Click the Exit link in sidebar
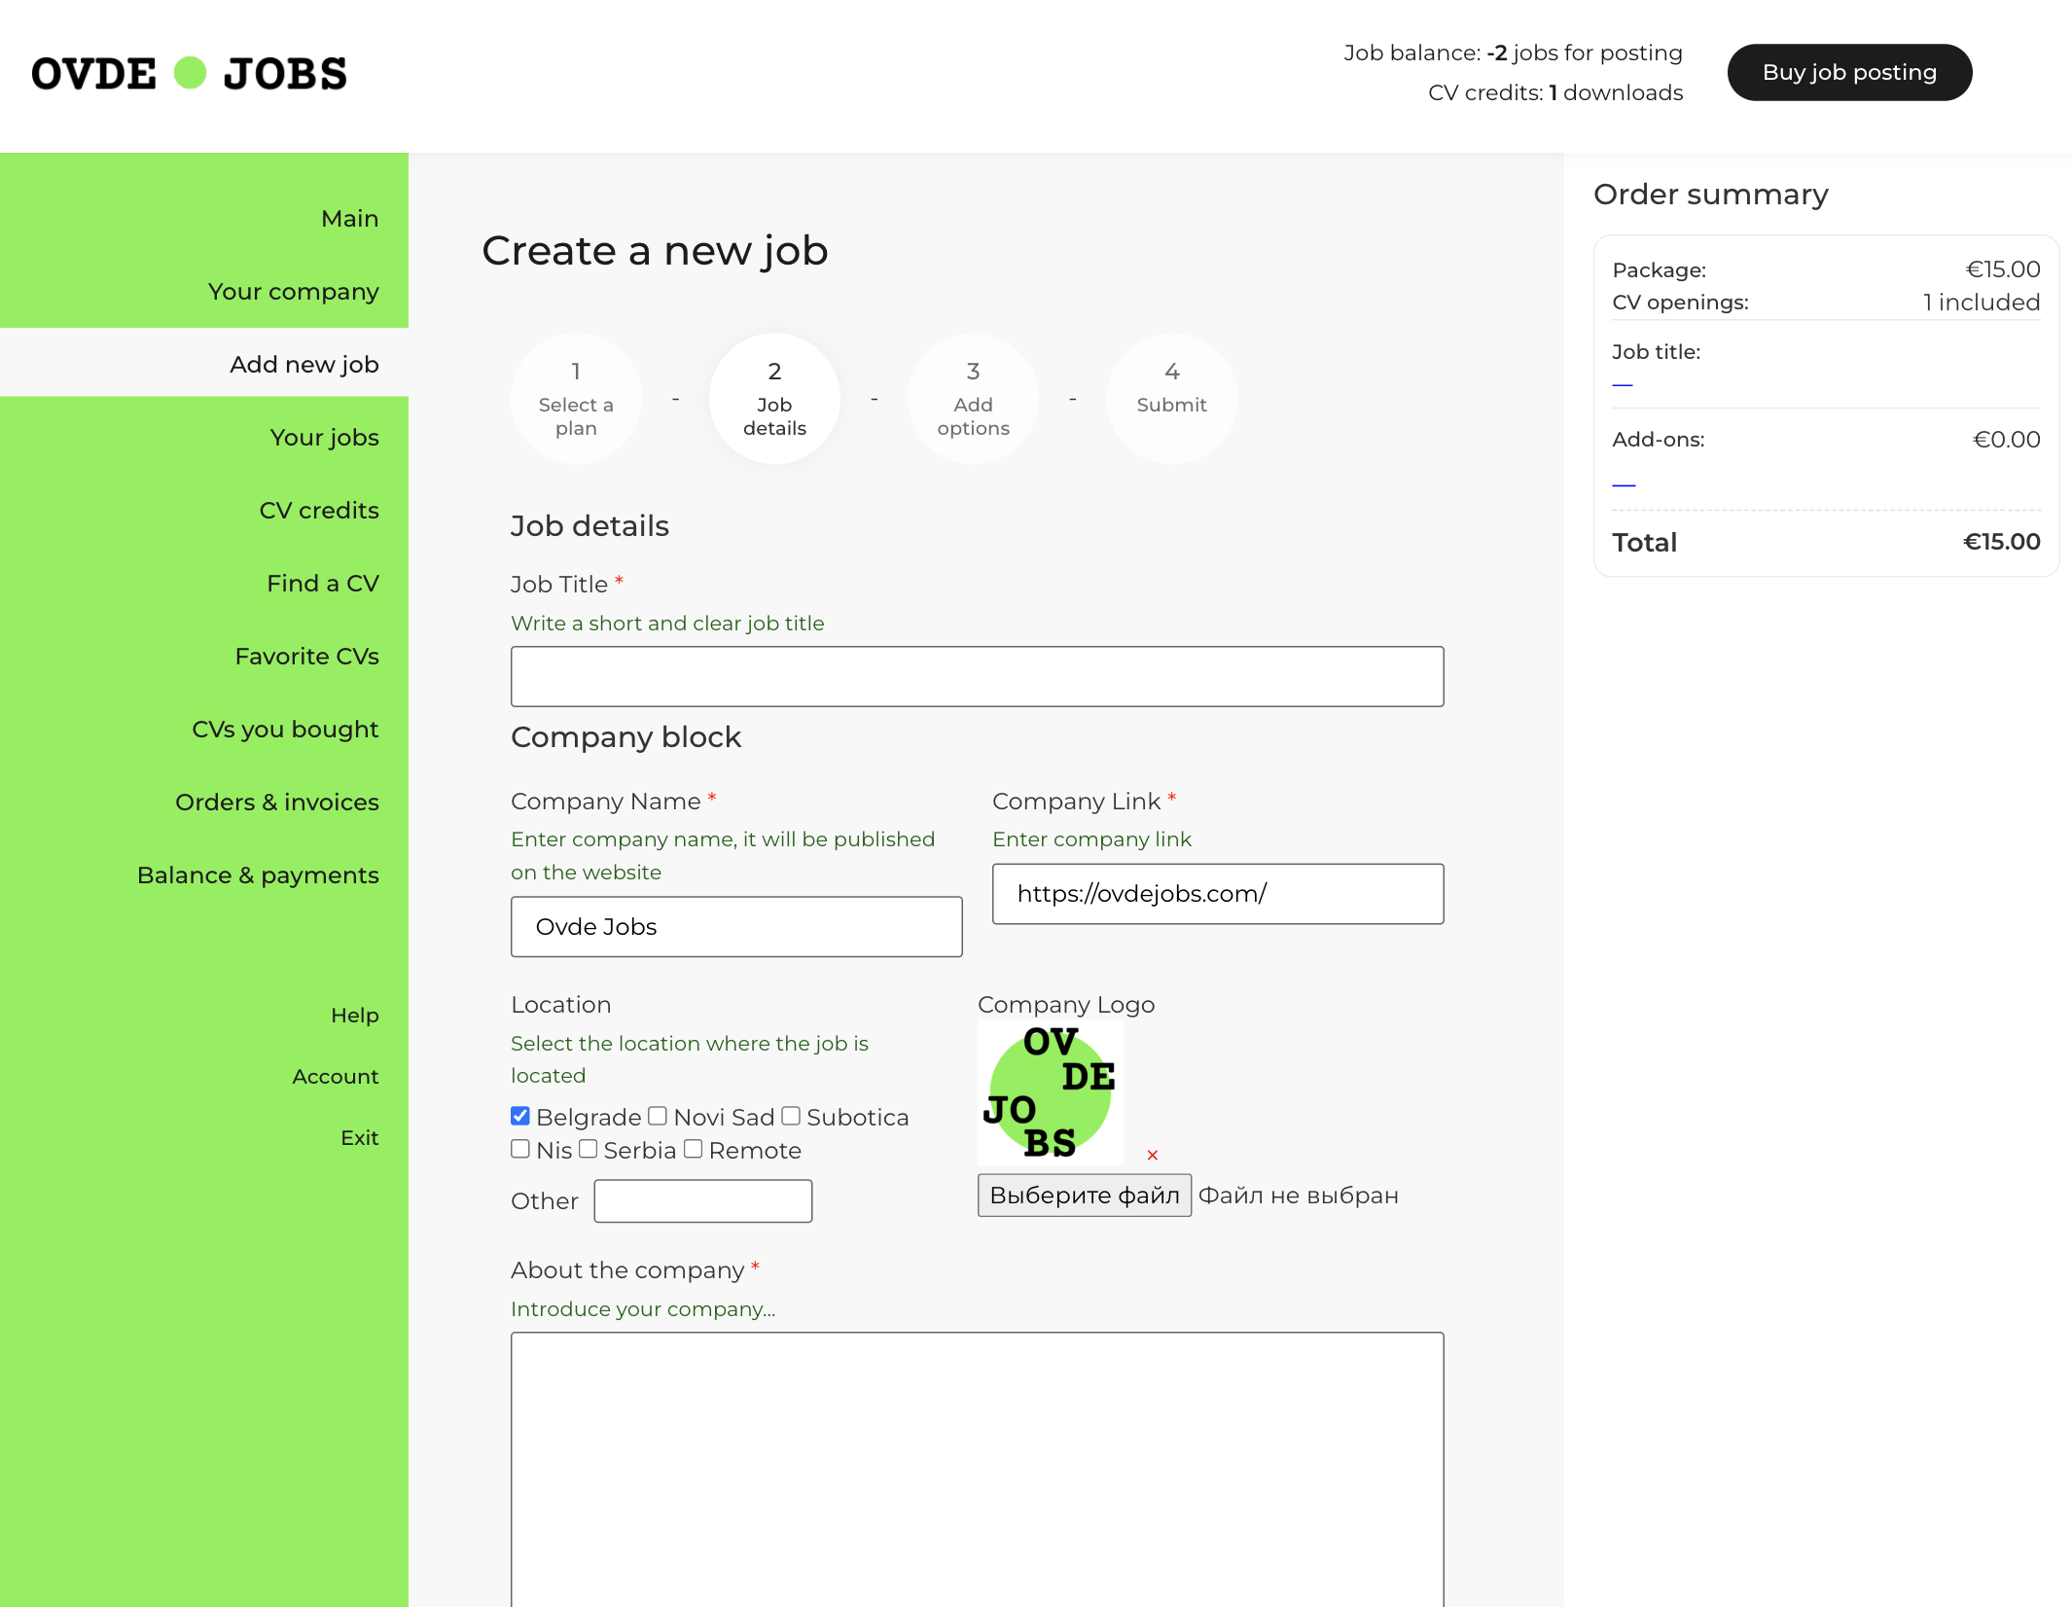This screenshot has height=1607, width=2072. tap(359, 1138)
